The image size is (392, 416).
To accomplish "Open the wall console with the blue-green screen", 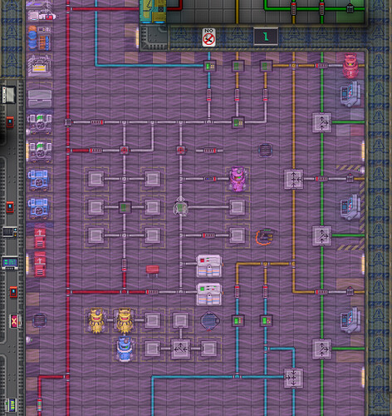I will tap(10, 263).
